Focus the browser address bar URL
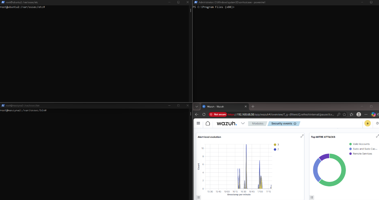 coord(281,114)
